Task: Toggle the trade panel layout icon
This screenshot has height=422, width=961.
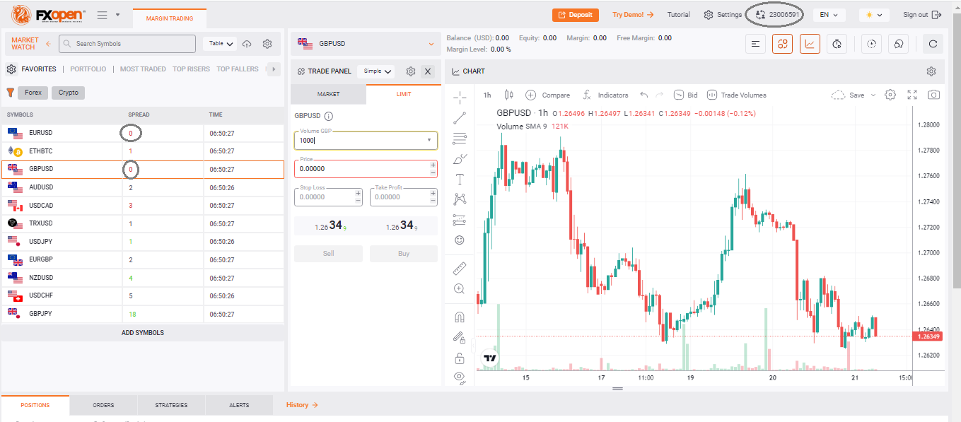Action: pyautogui.click(x=783, y=44)
